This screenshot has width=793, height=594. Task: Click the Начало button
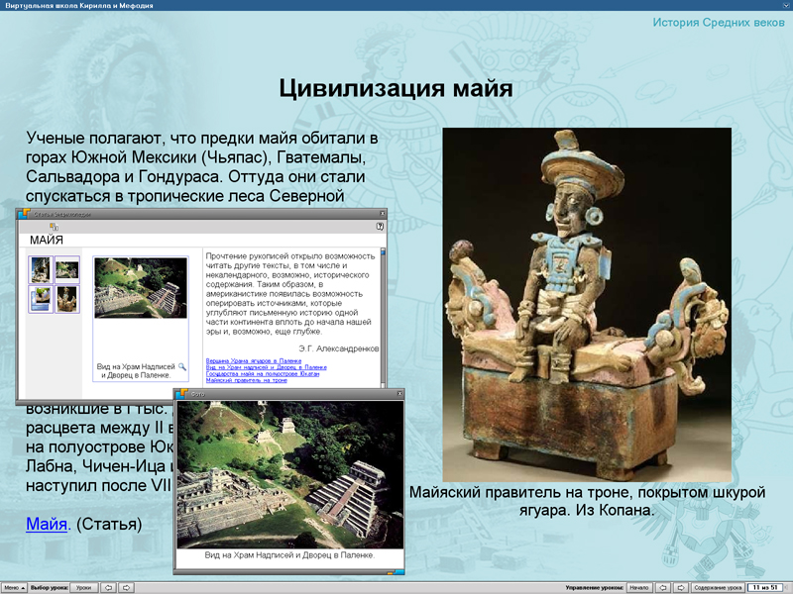click(x=639, y=587)
